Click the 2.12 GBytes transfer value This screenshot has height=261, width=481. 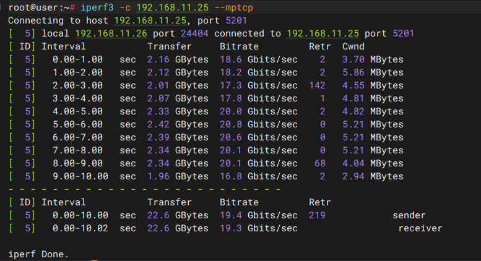[178, 72]
